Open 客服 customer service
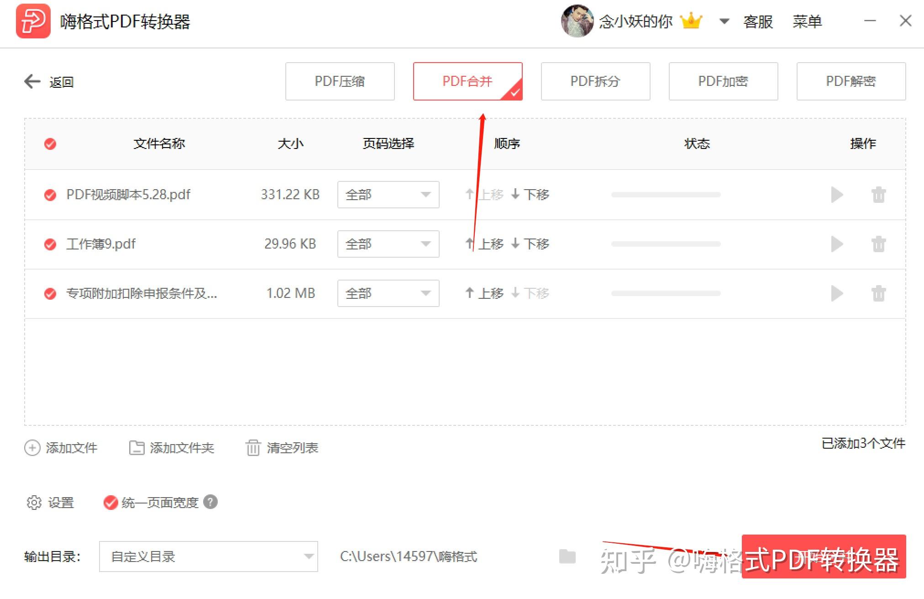 [758, 21]
